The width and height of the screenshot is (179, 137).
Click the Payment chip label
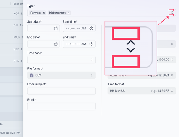[x=35, y=13]
